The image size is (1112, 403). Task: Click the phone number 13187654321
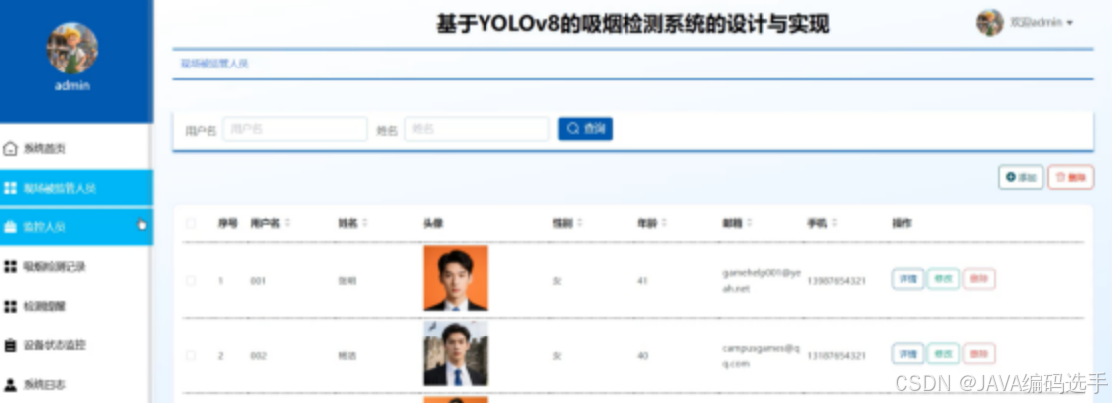point(836,356)
